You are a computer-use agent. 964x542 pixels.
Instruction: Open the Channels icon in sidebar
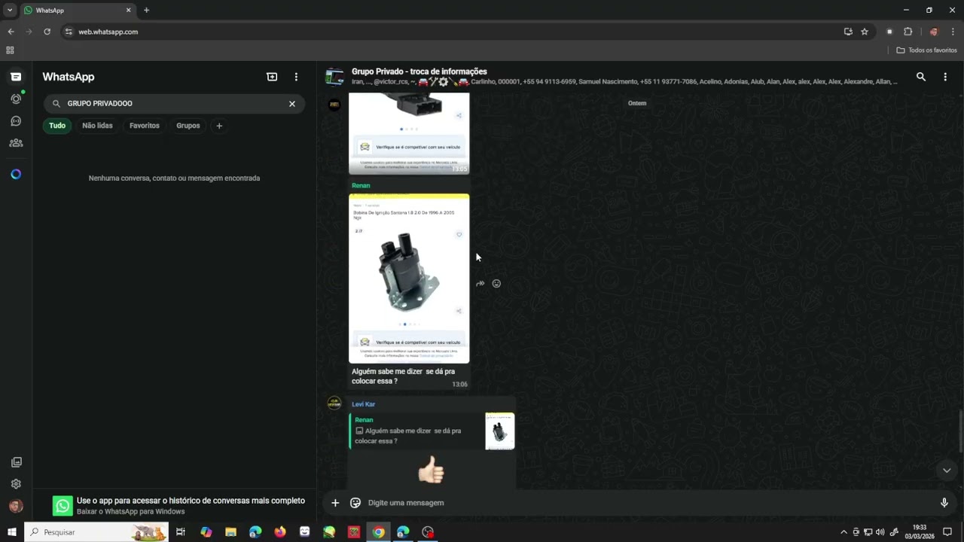[x=16, y=120]
